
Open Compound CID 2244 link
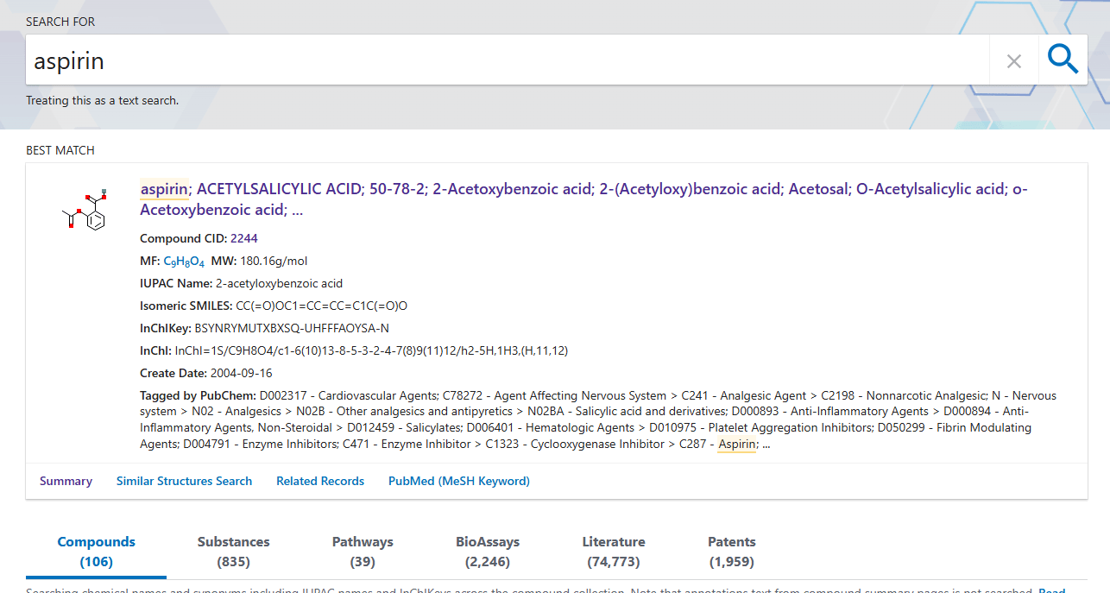244,238
